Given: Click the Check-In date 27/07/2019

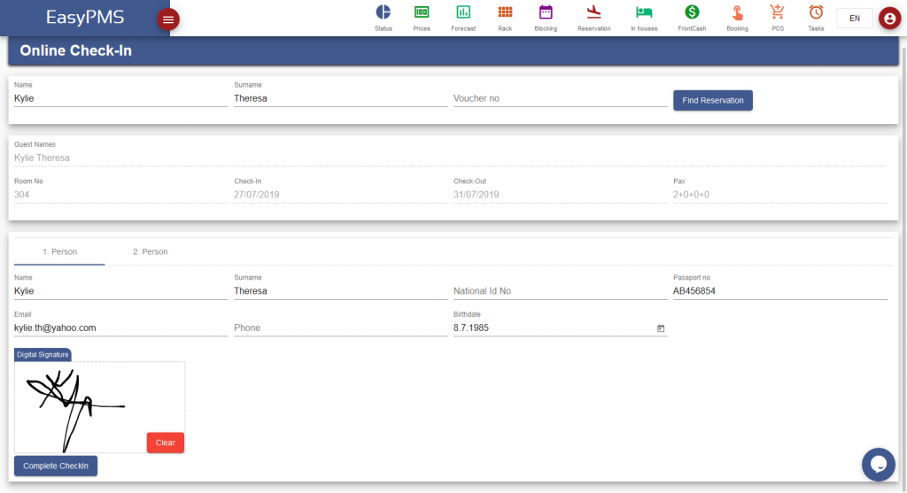Looking at the screenshot, I should pyautogui.click(x=256, y=195).
